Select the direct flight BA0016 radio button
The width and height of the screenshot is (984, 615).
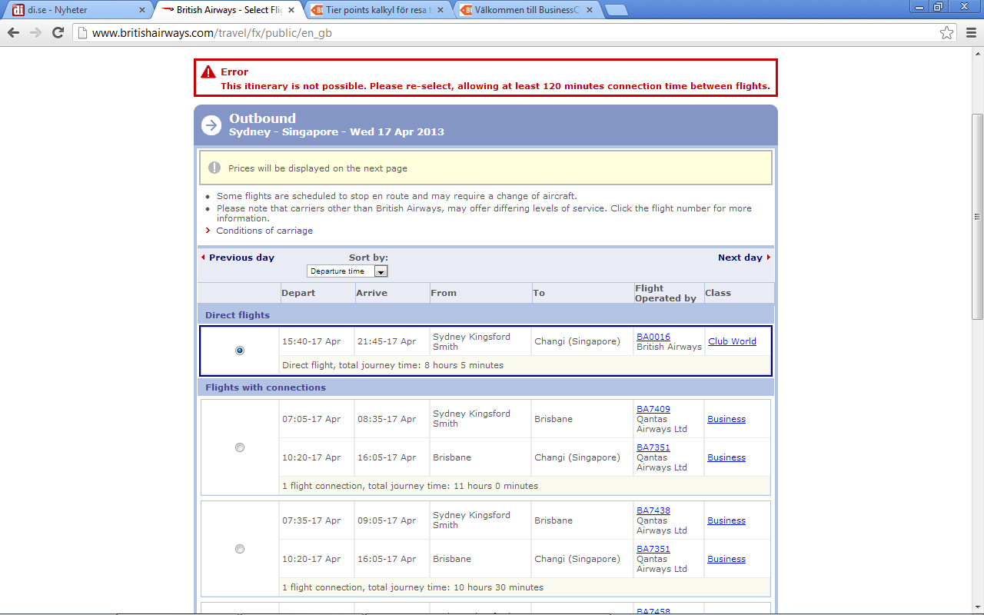(240, 351)
